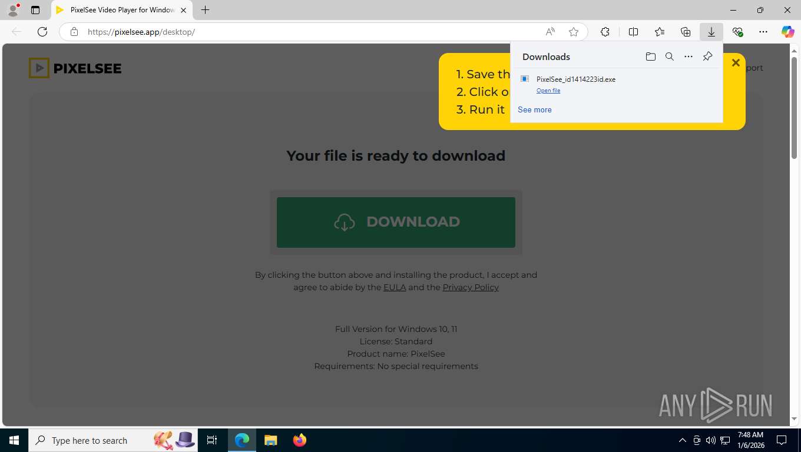Open a new tab with plus button
The height and width of the screenshot is (452, 801).
(x=205, y=10)
